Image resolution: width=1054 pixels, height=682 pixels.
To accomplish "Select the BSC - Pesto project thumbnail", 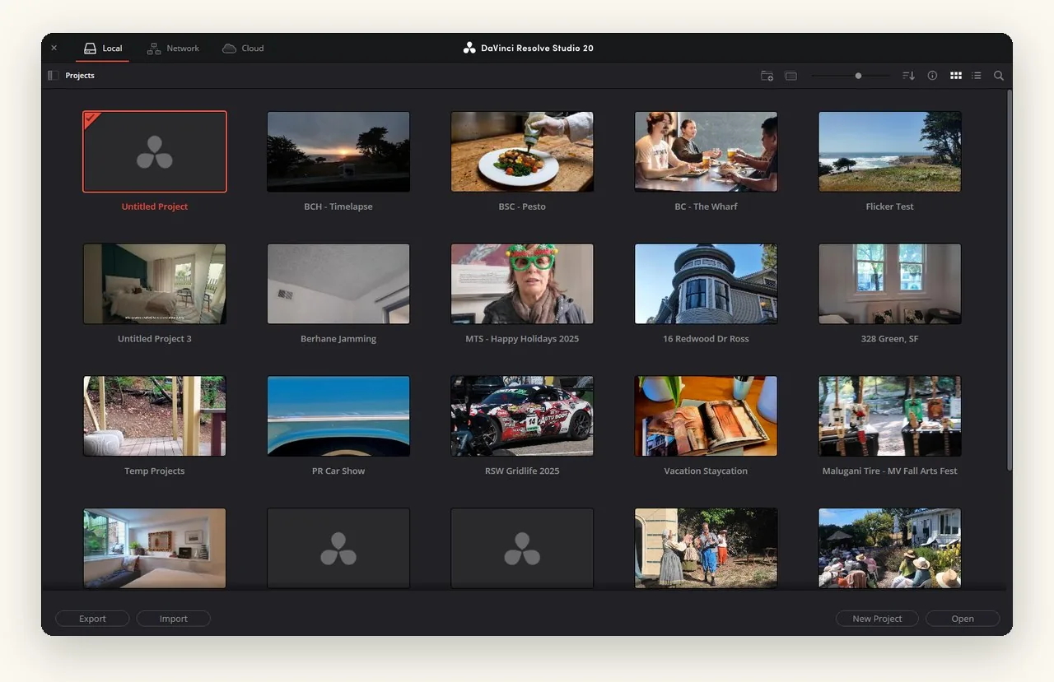I will pyautogui.click(x=522, y=151).
